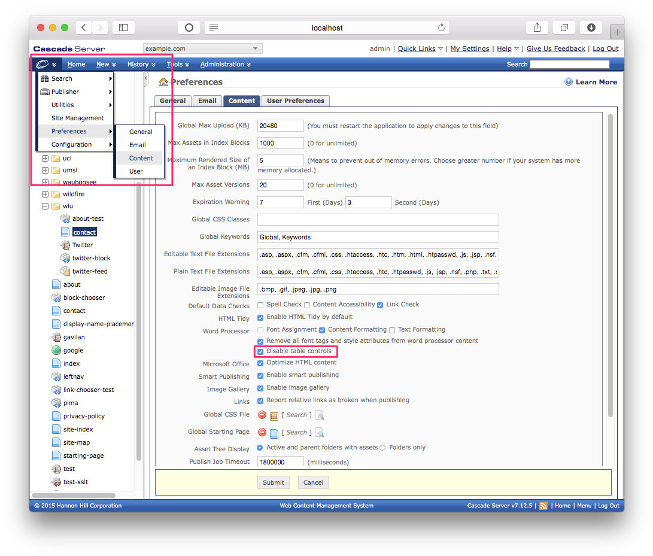Disable Enable smart publishing checkbox
Screen dimensions: 653x556
click(x=260, y=375)
